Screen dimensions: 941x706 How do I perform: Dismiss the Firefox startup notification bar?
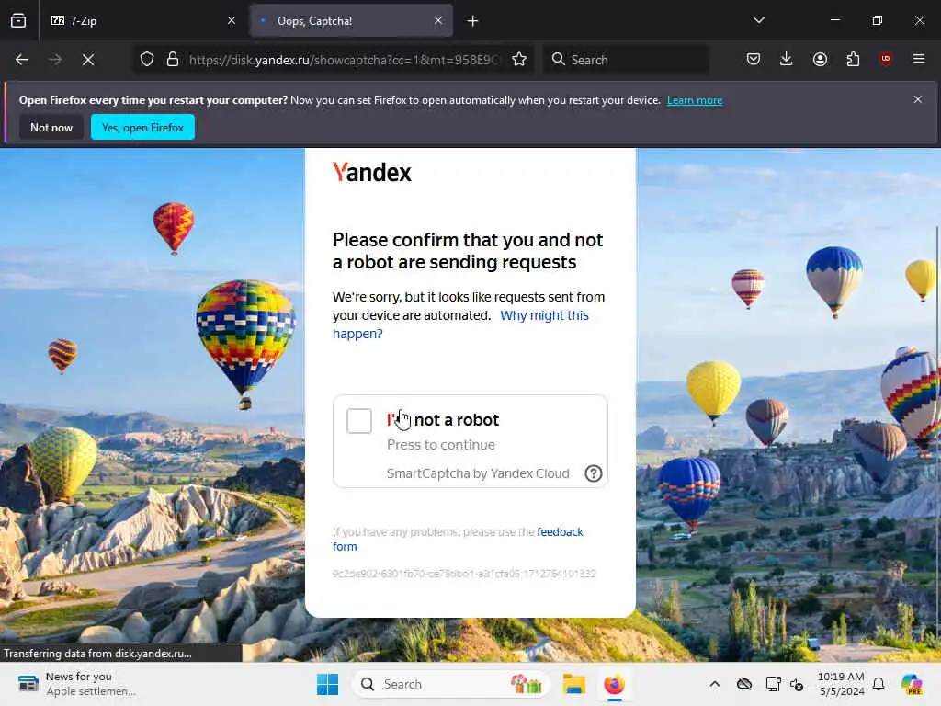tap(917, 99)
